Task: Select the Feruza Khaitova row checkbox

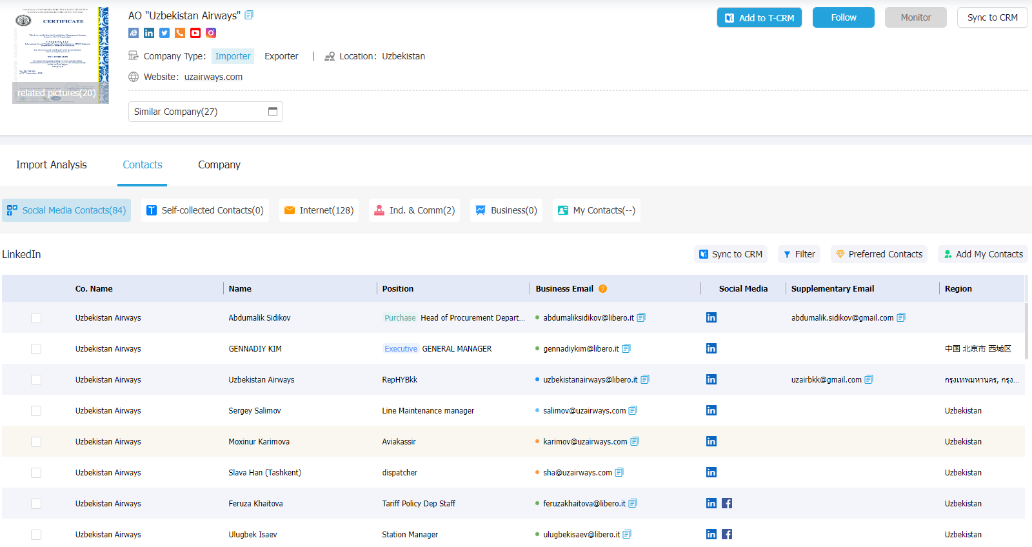Action: (x=36, y=504)
